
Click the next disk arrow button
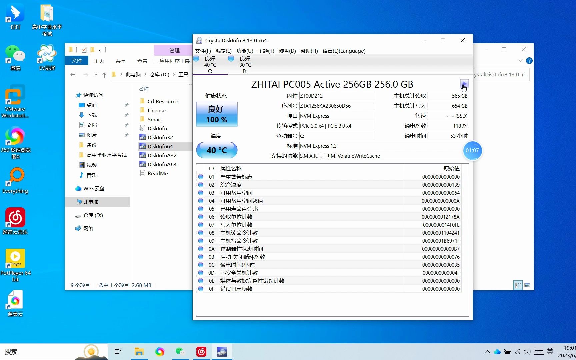464,84
